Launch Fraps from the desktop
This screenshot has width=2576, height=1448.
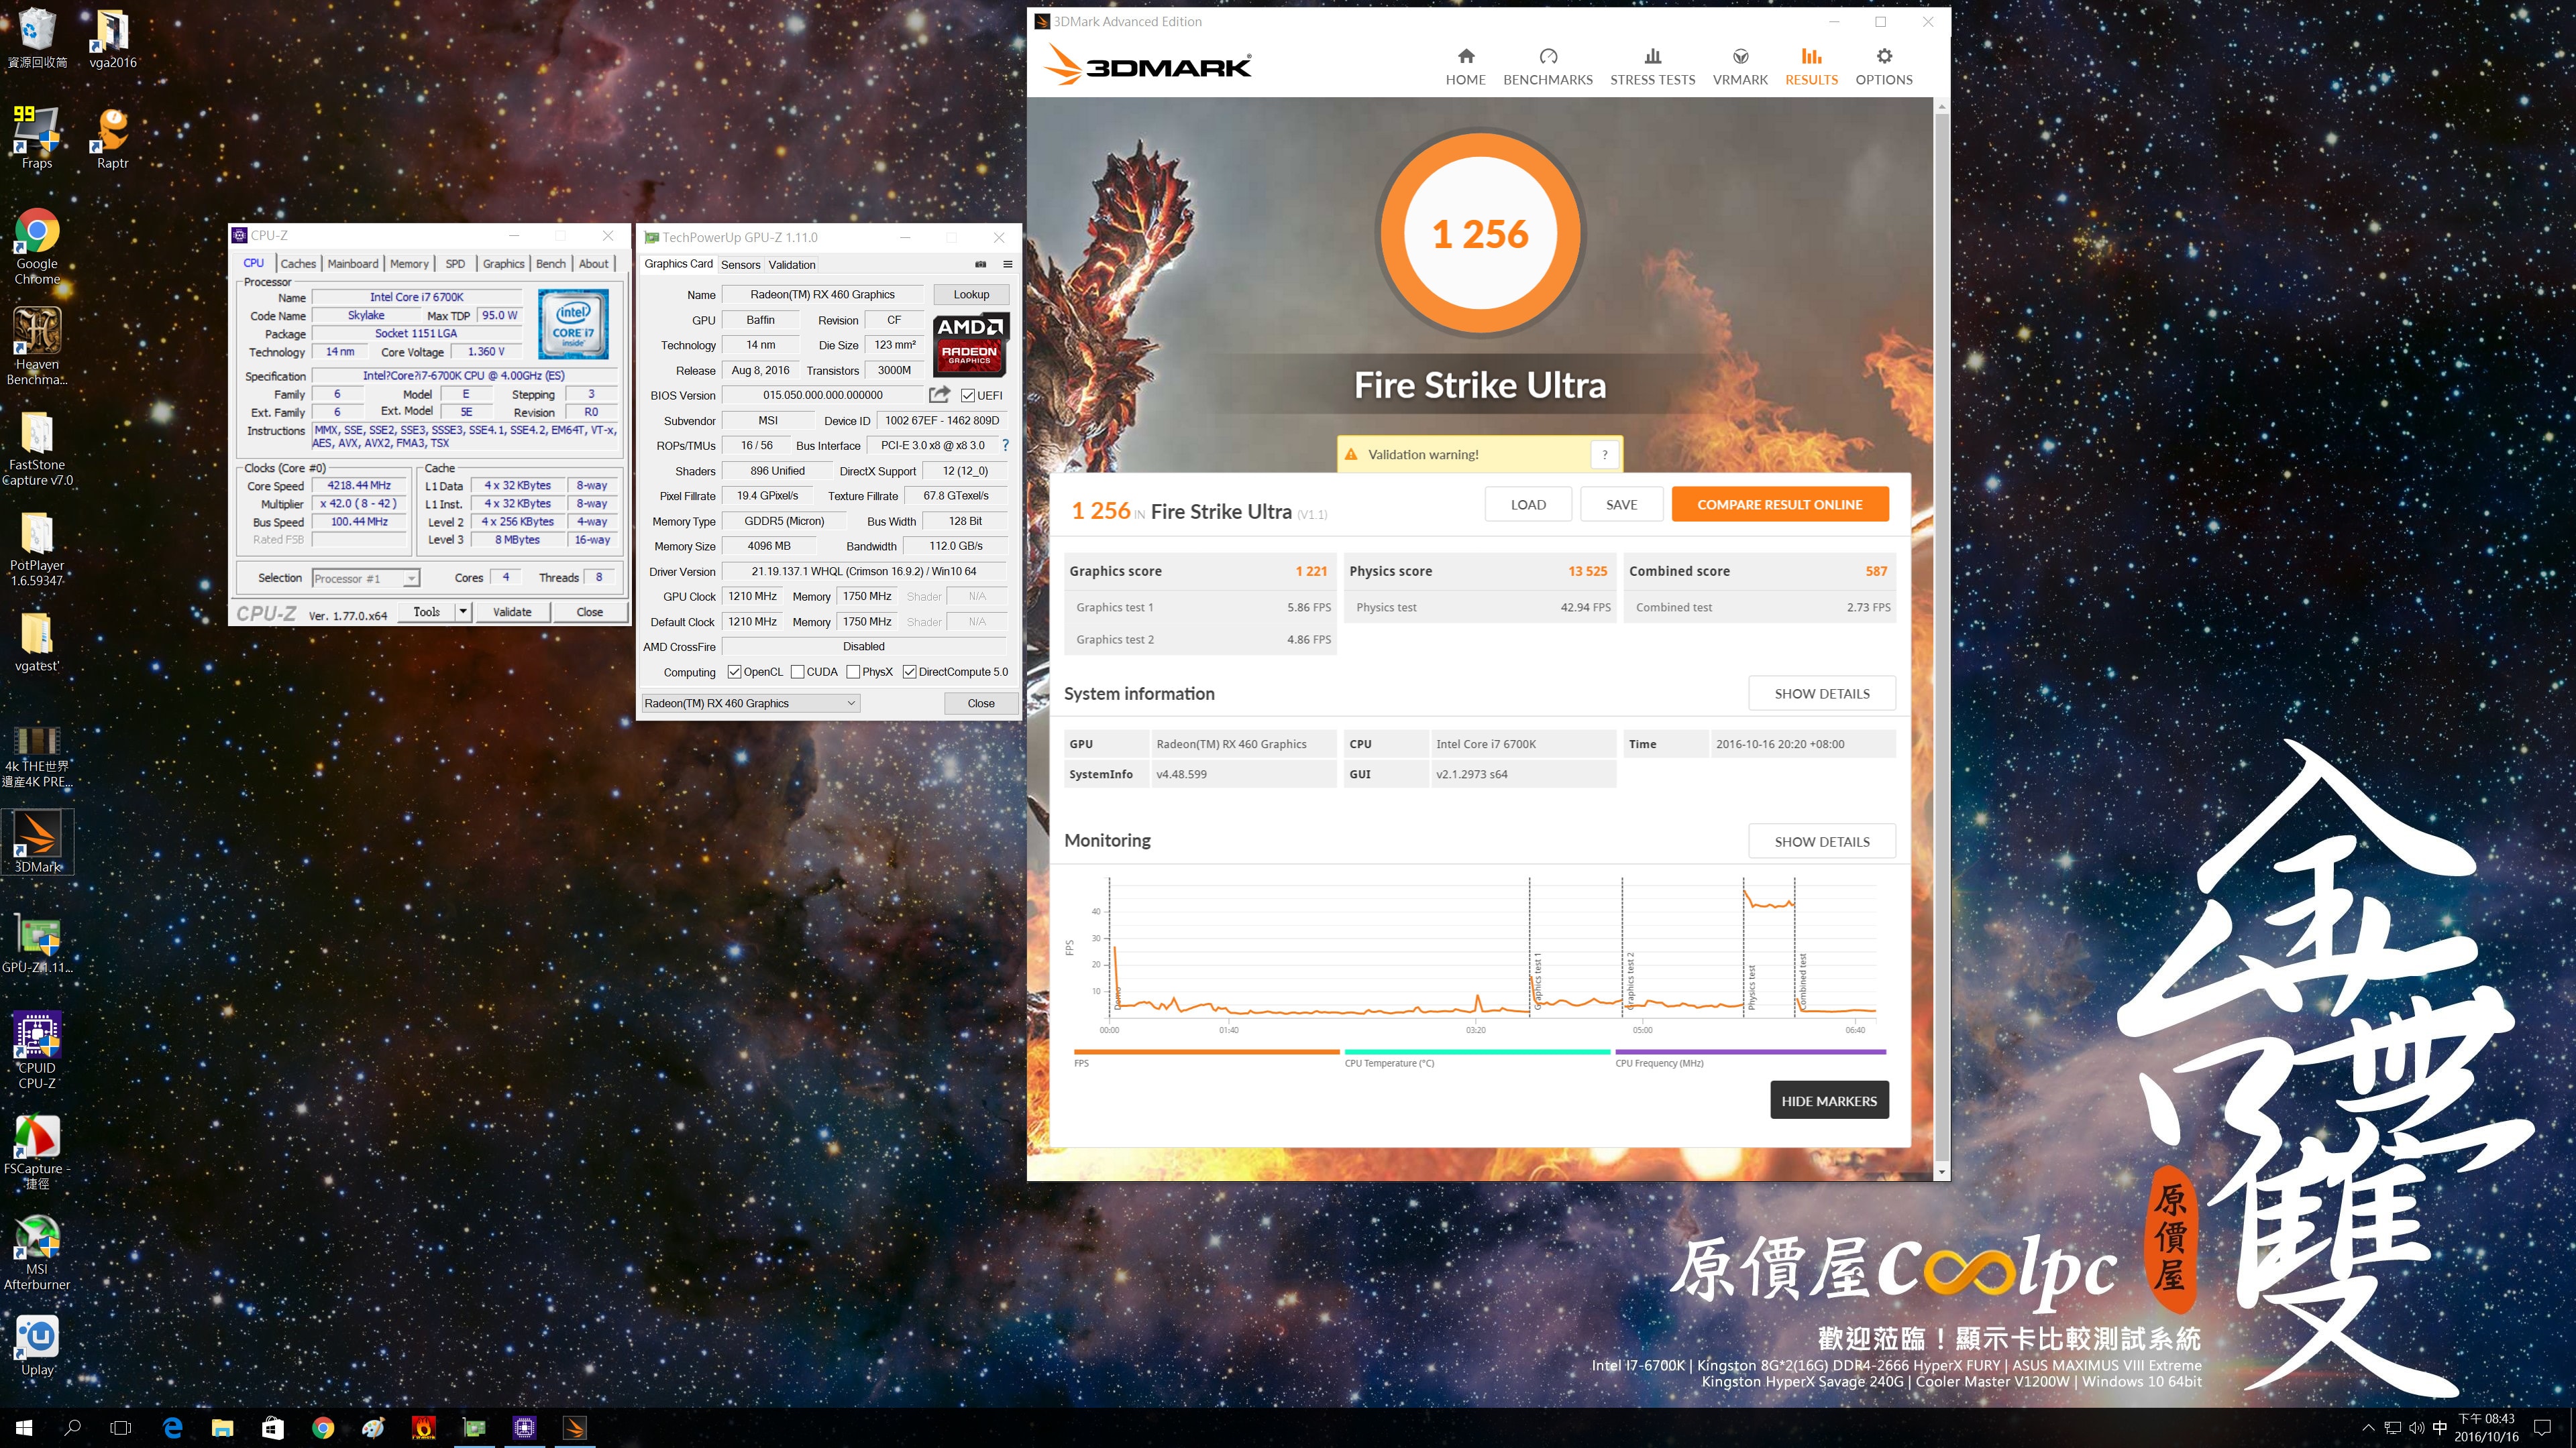(37, 138)
